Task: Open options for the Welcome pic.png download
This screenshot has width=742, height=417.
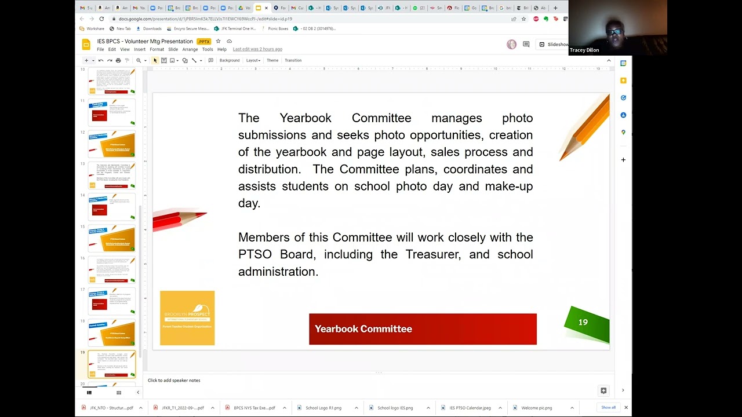Action: click(x=572, y=408)
